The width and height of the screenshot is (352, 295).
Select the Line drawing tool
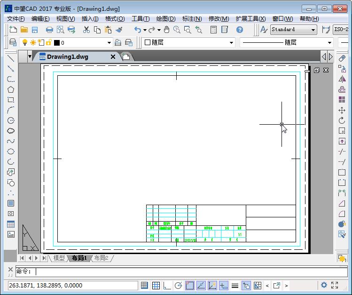click(x=11, y=58)
